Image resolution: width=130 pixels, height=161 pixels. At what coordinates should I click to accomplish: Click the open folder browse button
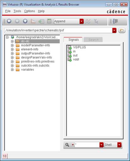click(x=122, y=30)
